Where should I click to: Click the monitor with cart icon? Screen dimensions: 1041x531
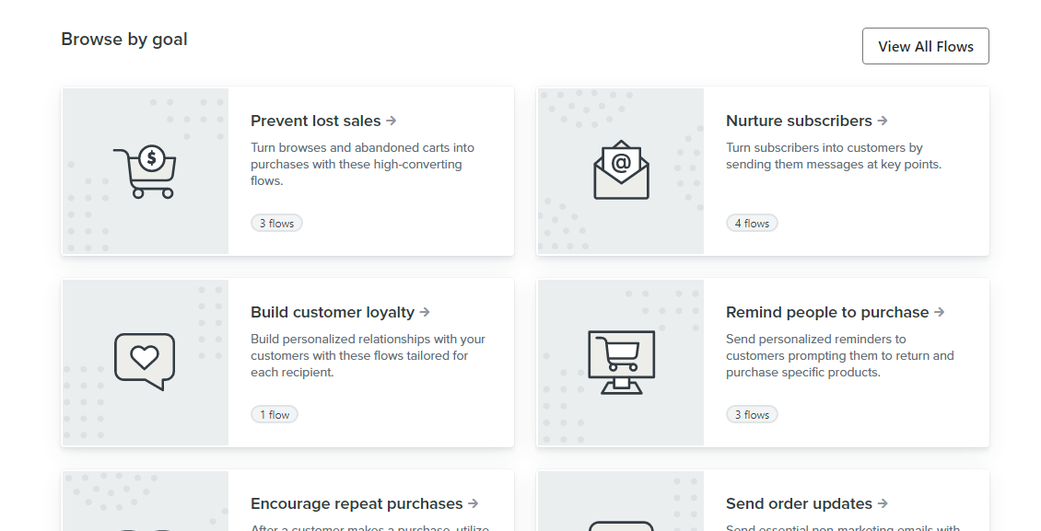(x=621, y=362)
